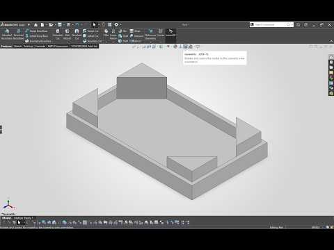Screen dimensions: 334x250
Task: Expand the Hole Wizard dropdown arrow
Action: pyautogui.click(x=67, y=42)
